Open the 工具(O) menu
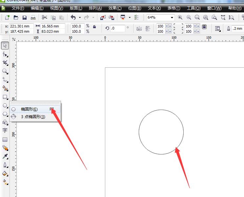Viewport: 244px width, 197px height. point(193,8)
